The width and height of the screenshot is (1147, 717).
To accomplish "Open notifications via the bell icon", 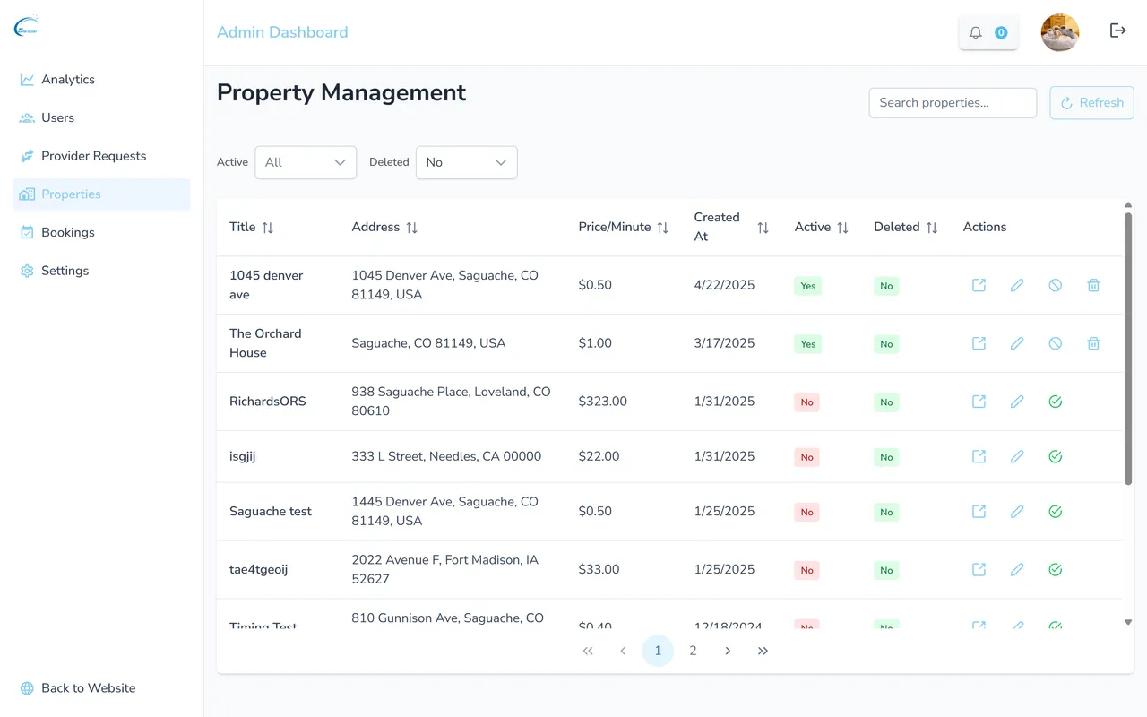I will tap(976, 31).
